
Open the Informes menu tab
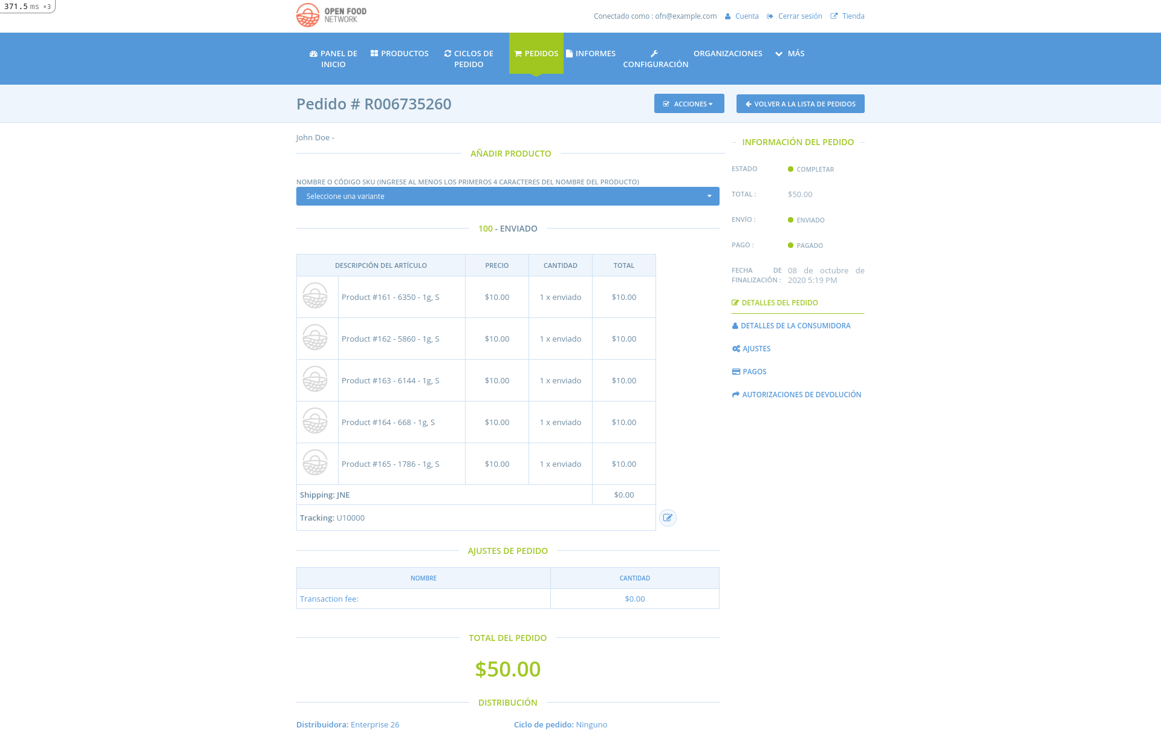click(x=591, y=53)
